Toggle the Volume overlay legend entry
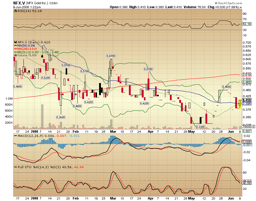This screenshot has width=256, height=201. click(27, 56)
